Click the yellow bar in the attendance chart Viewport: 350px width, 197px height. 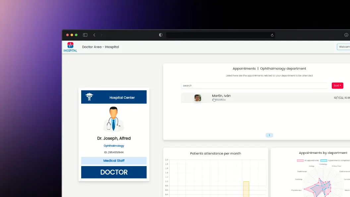[246, 188]
